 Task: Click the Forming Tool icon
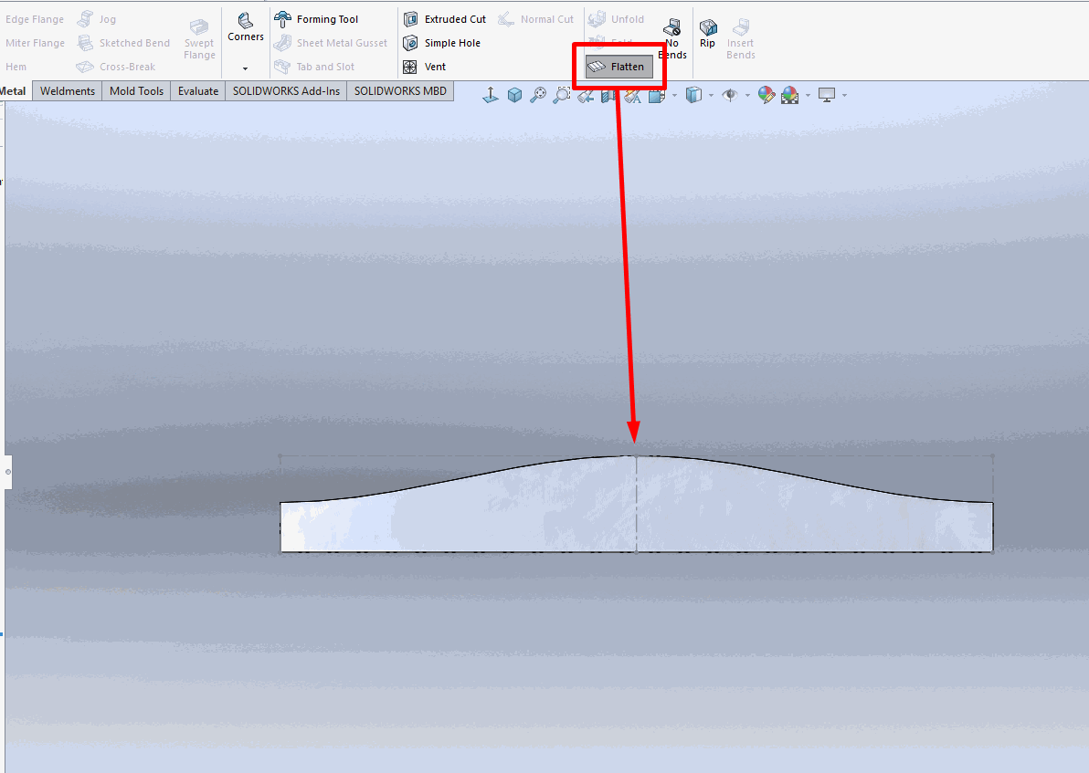pos(283,19)
